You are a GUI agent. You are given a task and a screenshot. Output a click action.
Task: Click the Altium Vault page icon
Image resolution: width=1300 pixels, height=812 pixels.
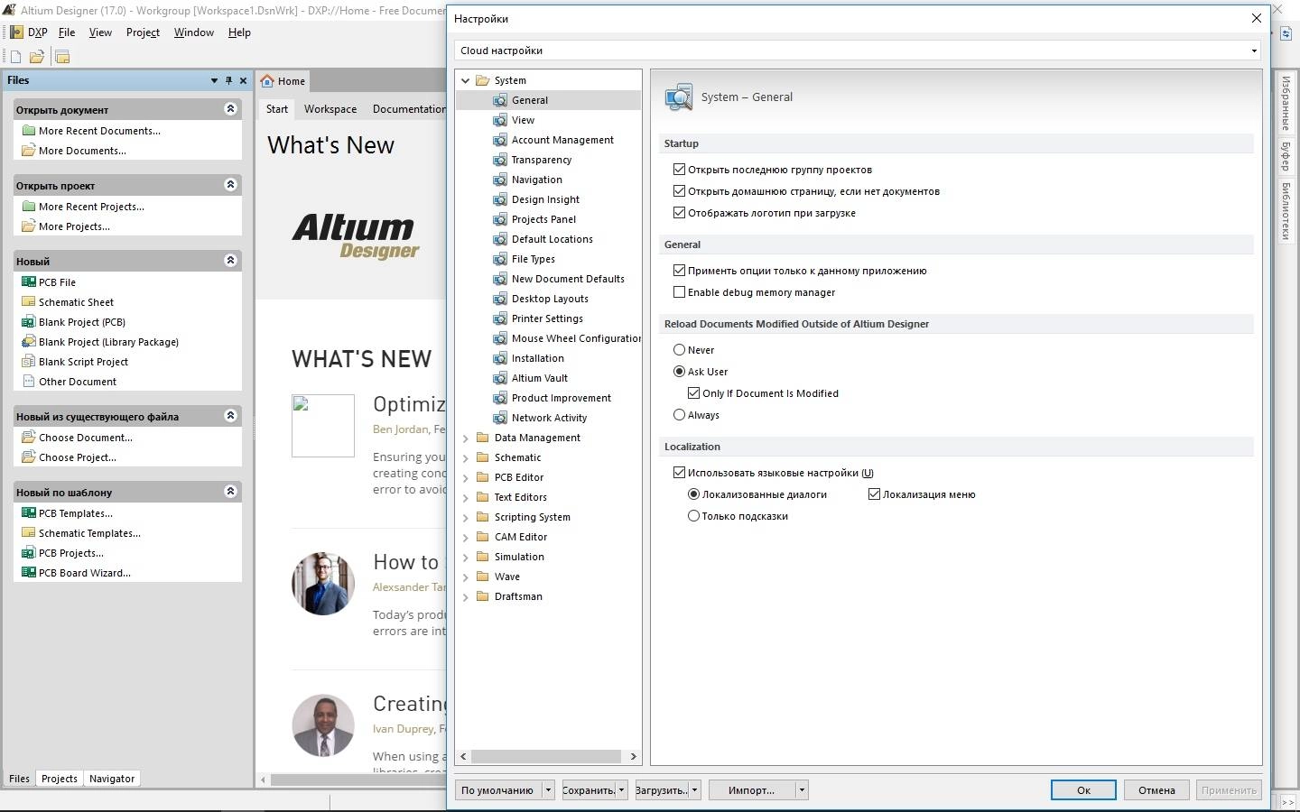(500, 378)
